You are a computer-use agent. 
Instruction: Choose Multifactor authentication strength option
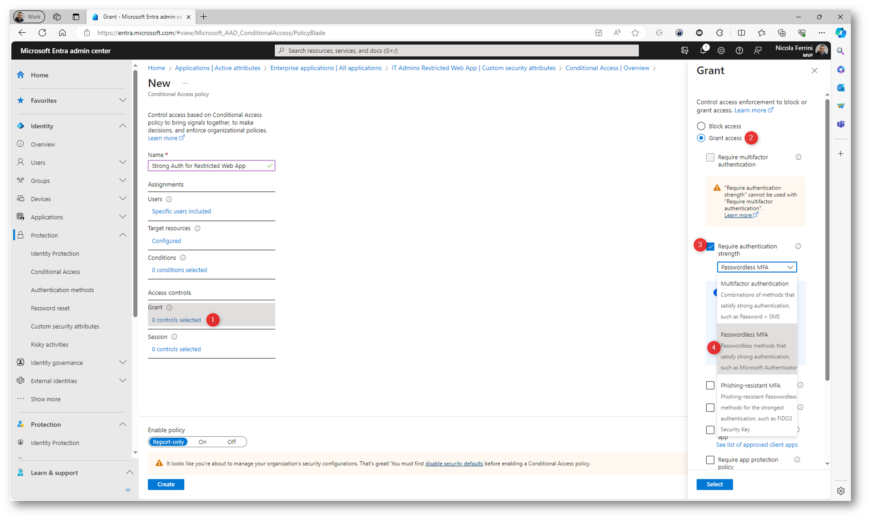tap(757, 300)
